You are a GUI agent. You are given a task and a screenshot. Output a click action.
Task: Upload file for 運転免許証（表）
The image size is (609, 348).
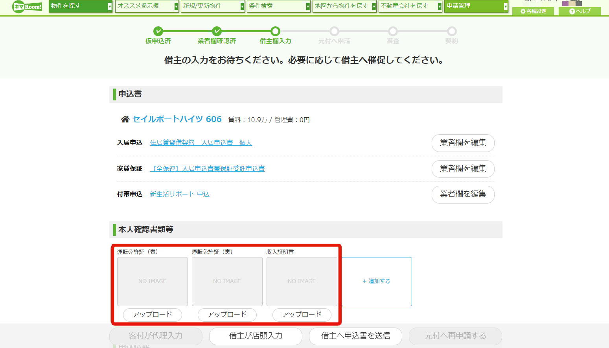coord(153,315)
